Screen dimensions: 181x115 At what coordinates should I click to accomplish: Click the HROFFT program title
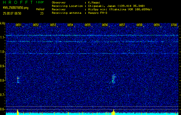coord(18,2)
